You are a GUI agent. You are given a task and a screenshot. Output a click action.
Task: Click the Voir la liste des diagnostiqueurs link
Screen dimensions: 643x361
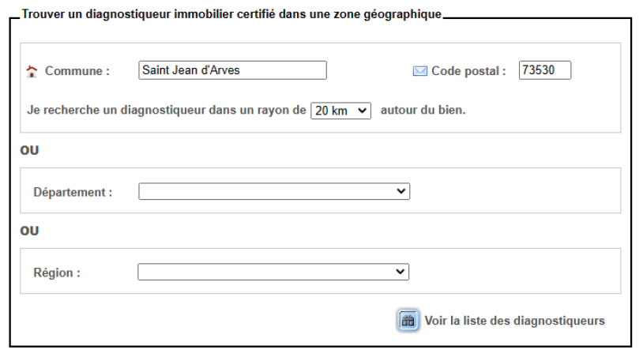point(514,321)
